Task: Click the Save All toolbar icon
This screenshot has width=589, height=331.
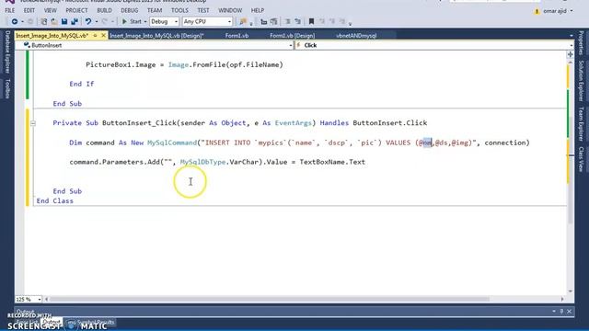Action: (75, 22)
